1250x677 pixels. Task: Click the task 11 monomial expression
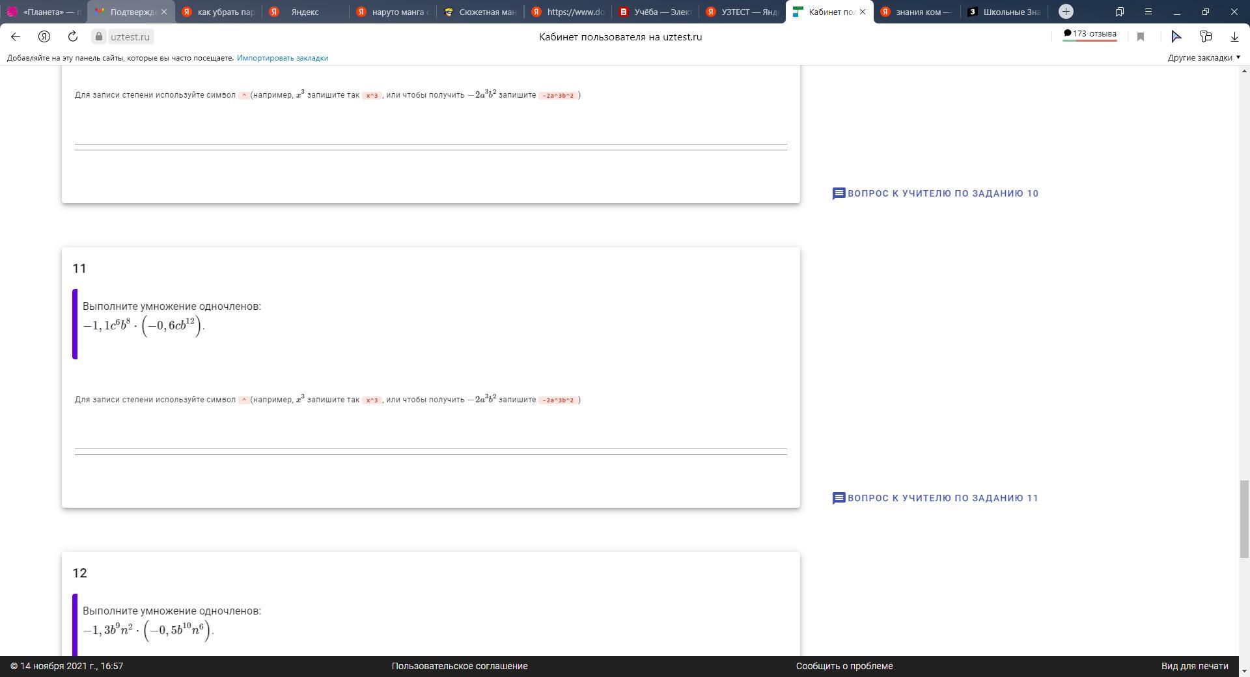[x=144, y=325]
